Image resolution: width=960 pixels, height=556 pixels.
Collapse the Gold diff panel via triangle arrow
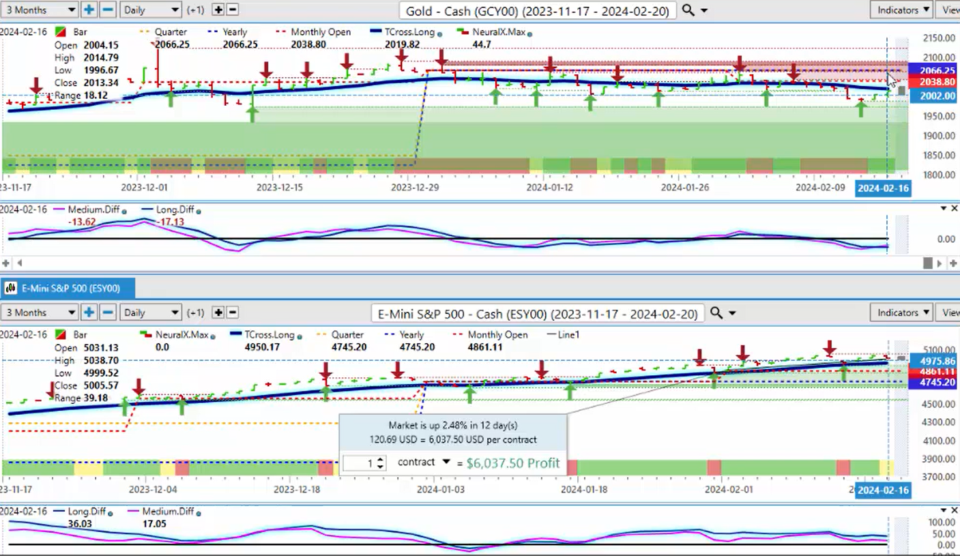point(944,208)
